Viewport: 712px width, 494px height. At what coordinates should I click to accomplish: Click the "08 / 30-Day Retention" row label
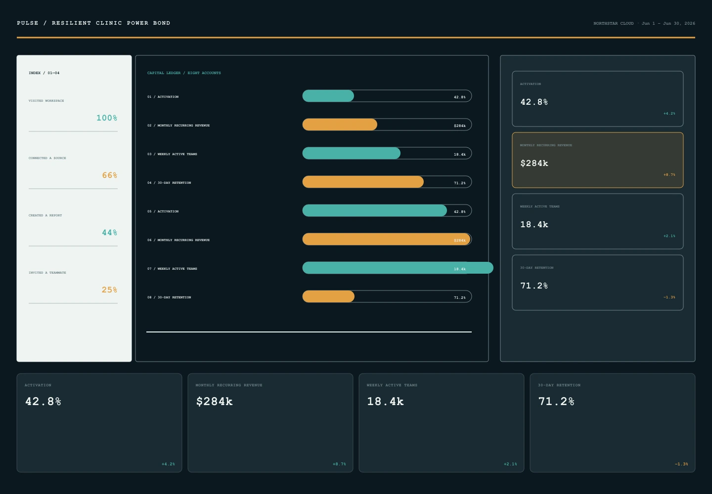coord(169,297)
